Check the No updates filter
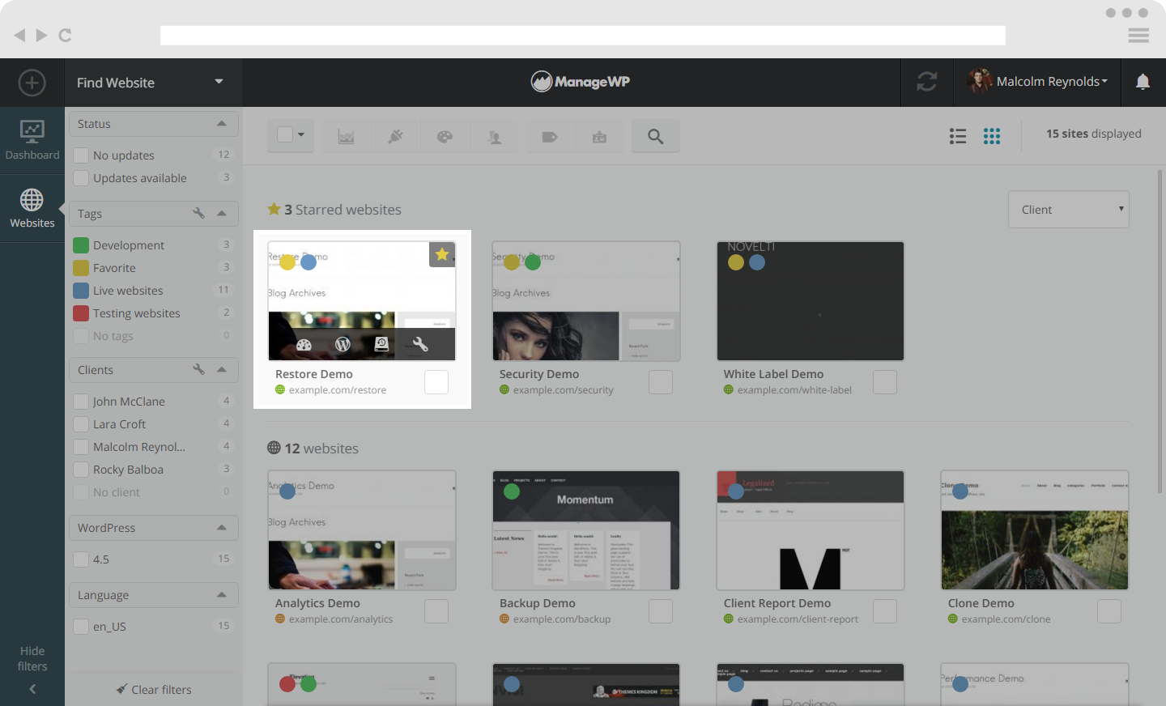1166x706 pixels. [x=81, y=155]
